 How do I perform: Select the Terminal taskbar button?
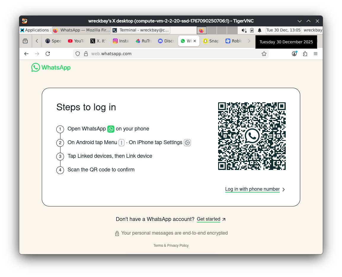(141, 30)
